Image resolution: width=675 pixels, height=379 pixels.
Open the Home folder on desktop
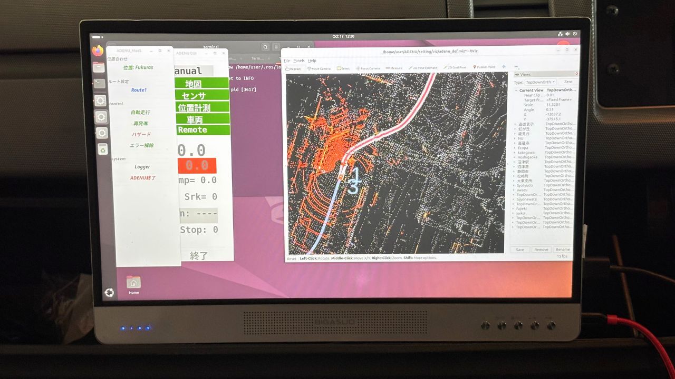pyautogui.click(x=134, y=284)
